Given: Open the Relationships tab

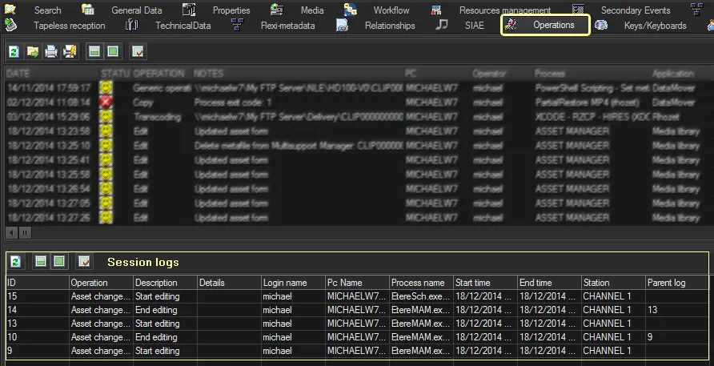Looking at the screenshot, I should click(x=389, y=25).
